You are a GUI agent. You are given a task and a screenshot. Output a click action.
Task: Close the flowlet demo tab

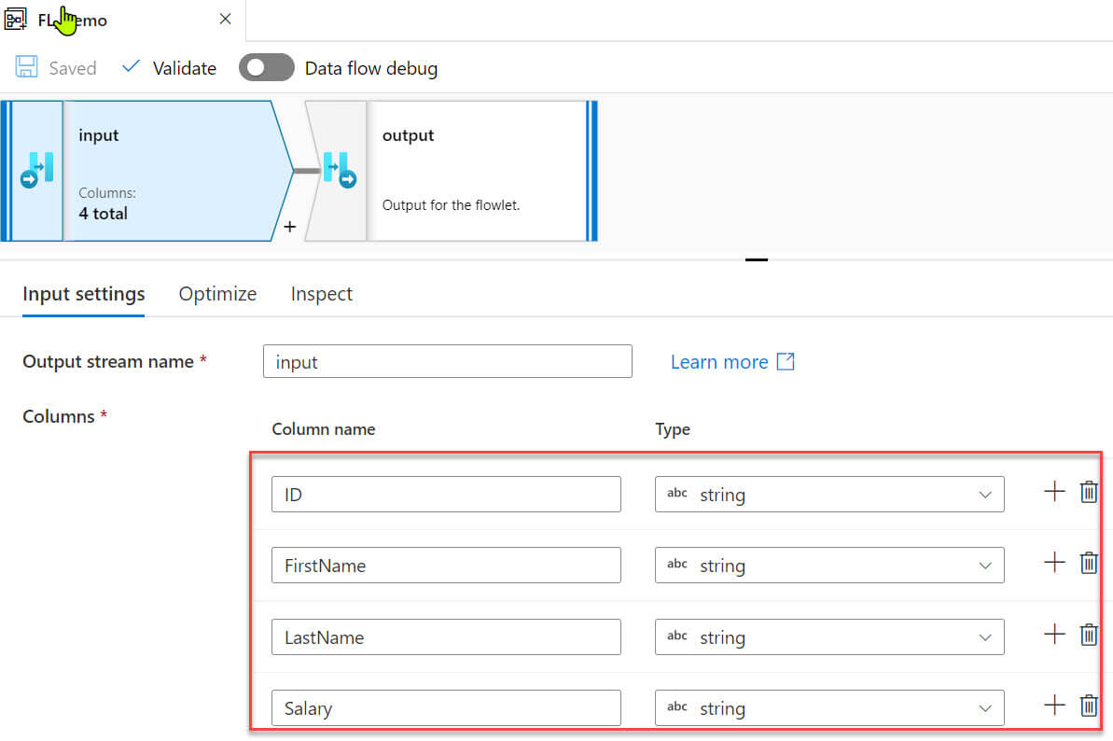(225, 19)
